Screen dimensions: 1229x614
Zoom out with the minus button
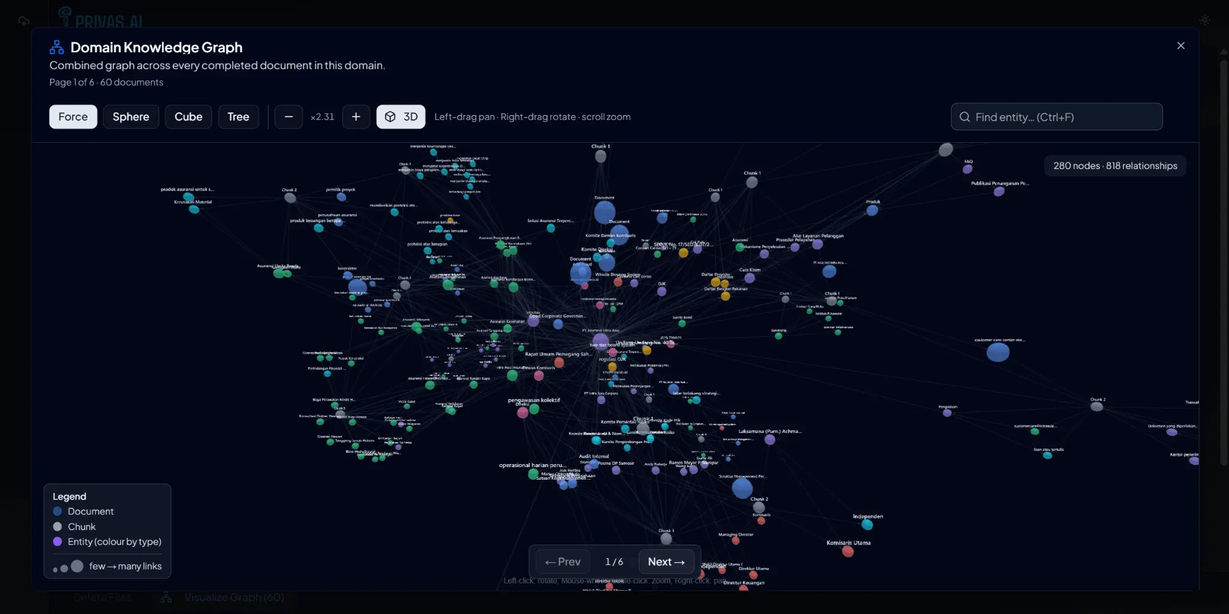coord(289,117)
